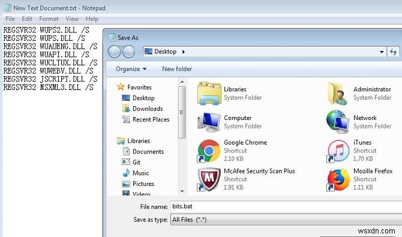Screen dimensions: 402x237
Task: Open Pictures library in navigation pane
Action: coord(143,184)
